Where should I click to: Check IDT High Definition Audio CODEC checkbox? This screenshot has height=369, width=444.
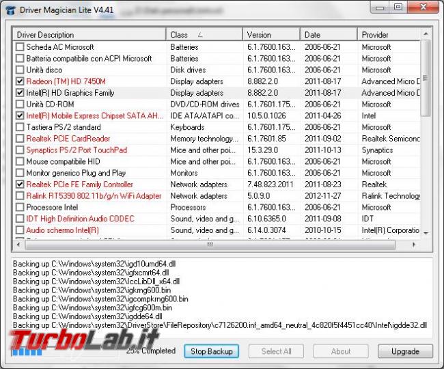click(20, 219)
